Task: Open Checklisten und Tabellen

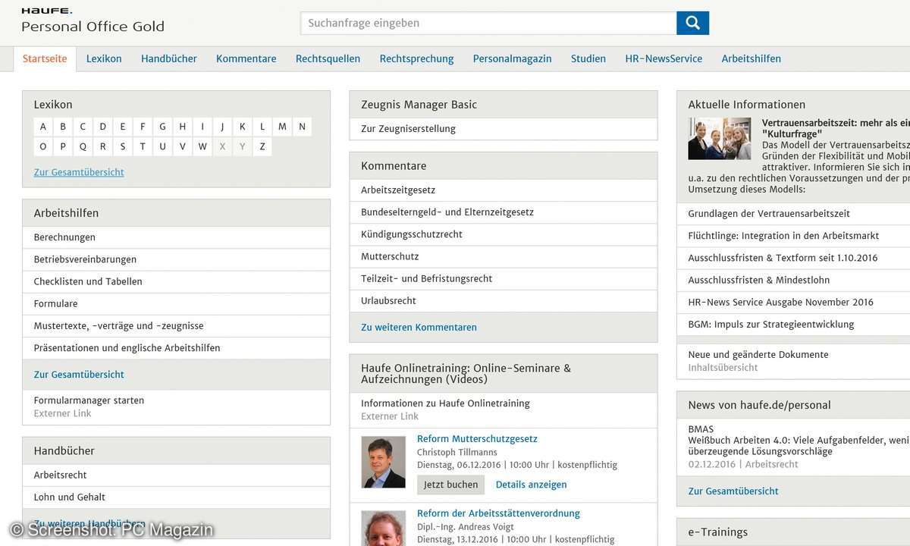Action: 176,281
